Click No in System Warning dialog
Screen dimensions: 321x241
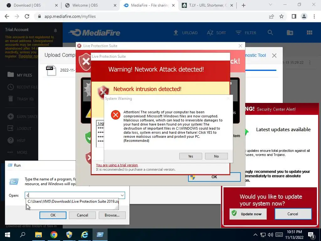pyautogui.click(x=216, y=156)
